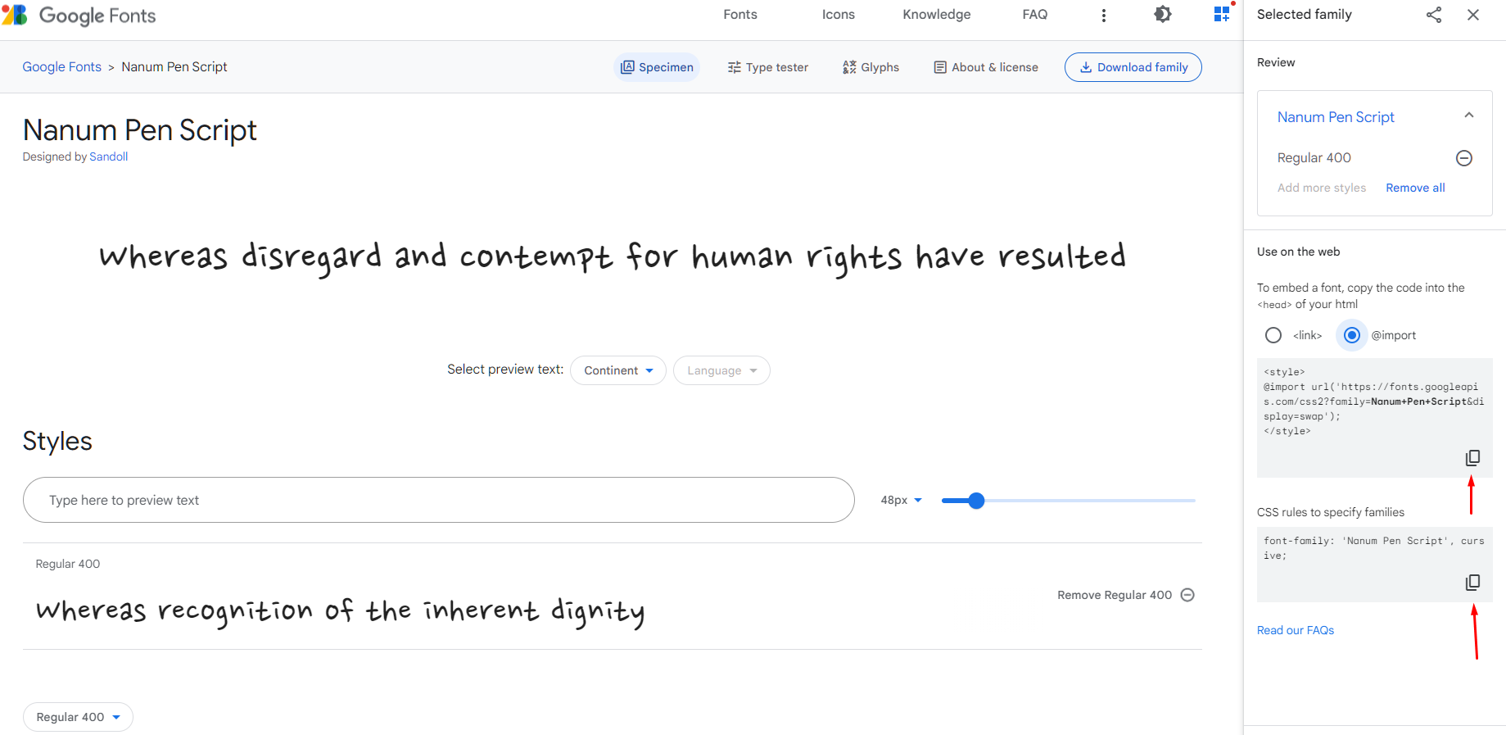Open the About & license tab

coord(986,67)
